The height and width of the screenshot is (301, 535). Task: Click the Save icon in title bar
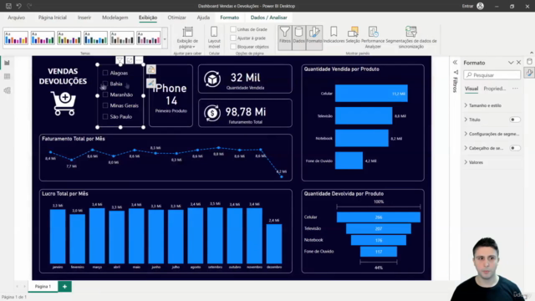pyautogui.click(x=8, y=6)
